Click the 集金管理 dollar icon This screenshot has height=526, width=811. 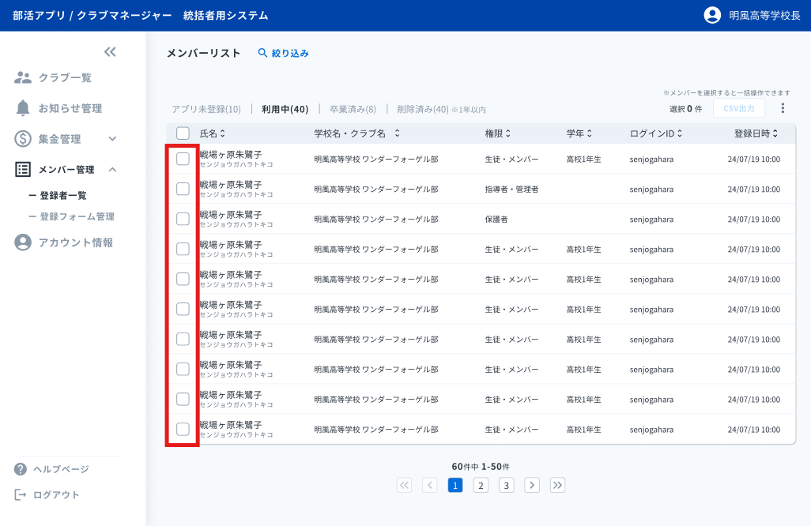point(23,138)
